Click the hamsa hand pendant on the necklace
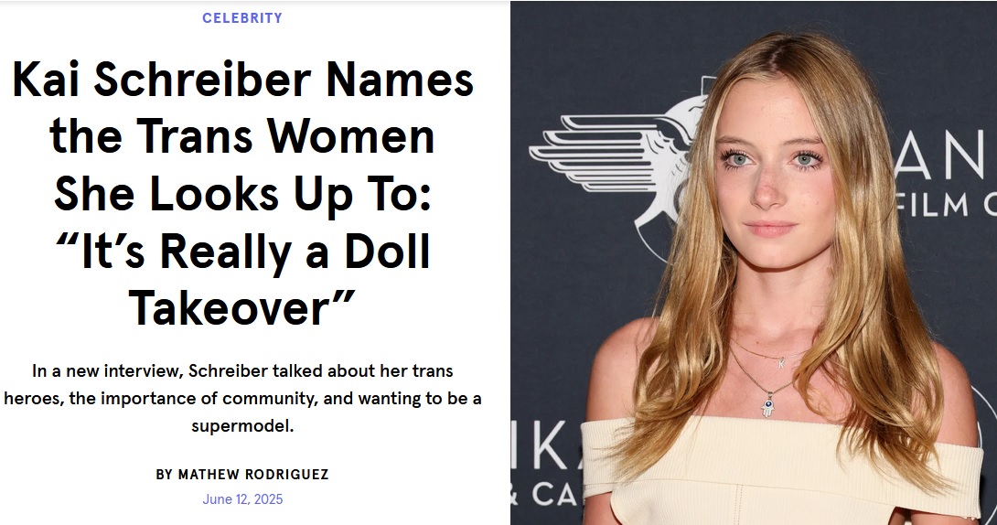This screenshot has height=525, width=997. tap(768, 405)
